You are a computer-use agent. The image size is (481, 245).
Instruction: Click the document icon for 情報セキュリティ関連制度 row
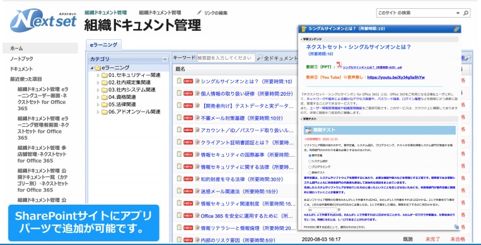click(x=179, y=203)
